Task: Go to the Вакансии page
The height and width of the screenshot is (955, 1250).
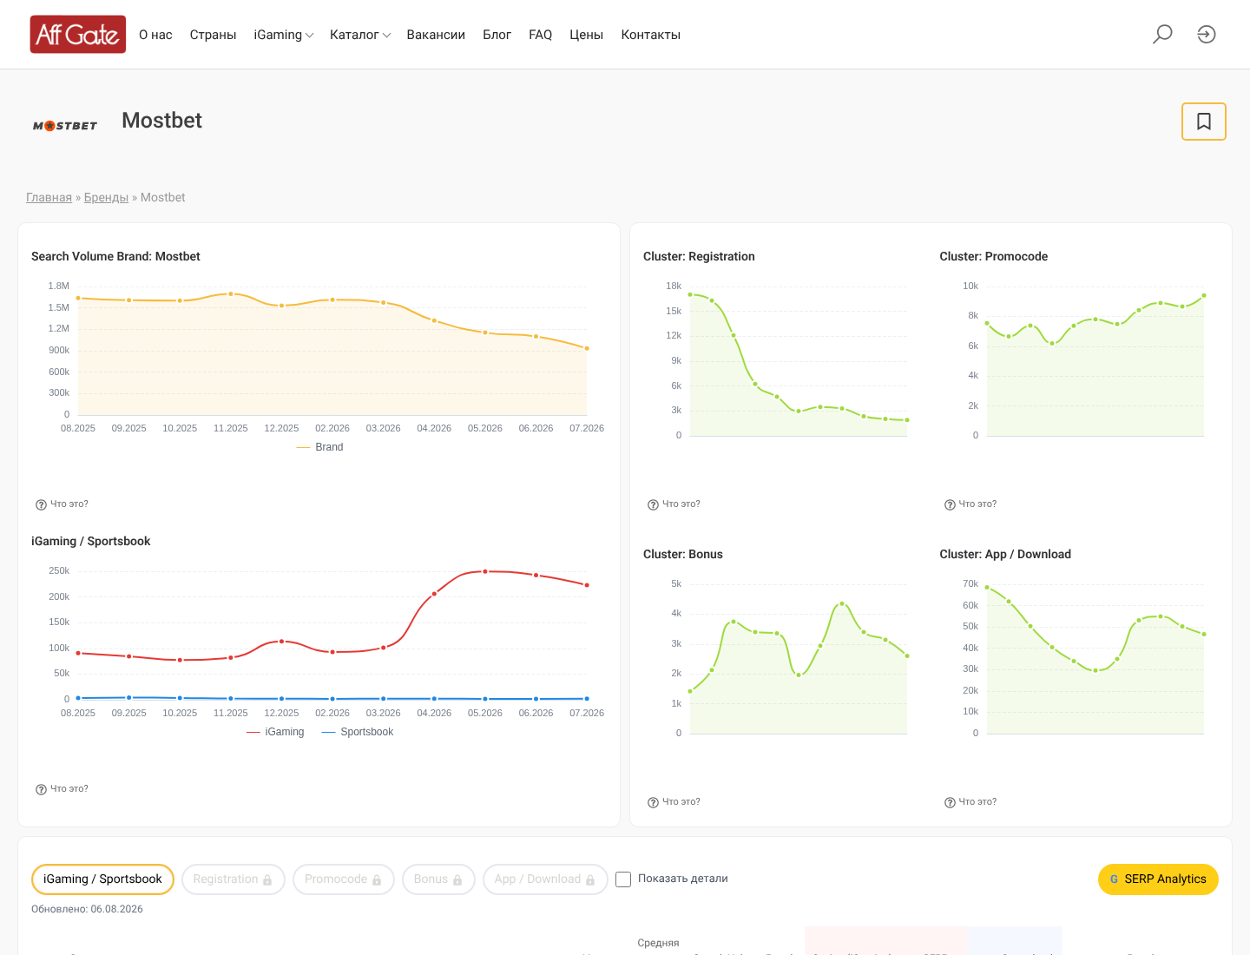Action: coord(436,35)
